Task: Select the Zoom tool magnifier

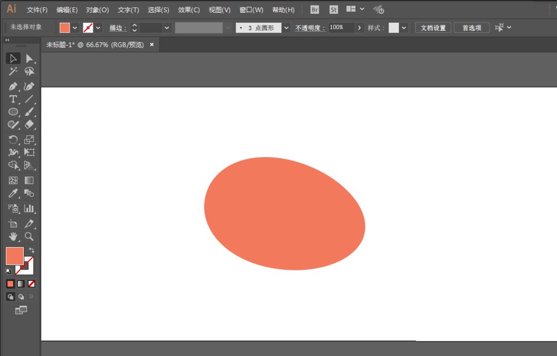Action: tap(29, 236)
